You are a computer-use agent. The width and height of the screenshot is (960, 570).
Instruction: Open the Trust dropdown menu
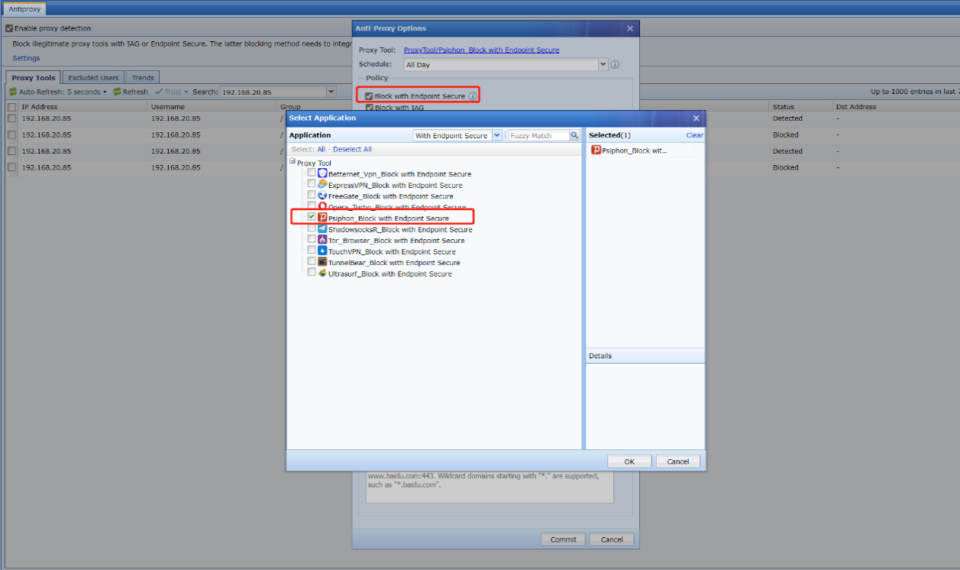click(187, 92)
